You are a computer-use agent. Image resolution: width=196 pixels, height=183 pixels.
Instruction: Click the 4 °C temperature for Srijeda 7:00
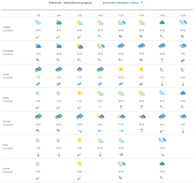click(79, 101)
